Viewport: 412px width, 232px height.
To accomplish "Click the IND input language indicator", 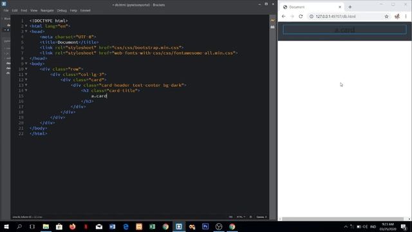I will pos(373,226).
